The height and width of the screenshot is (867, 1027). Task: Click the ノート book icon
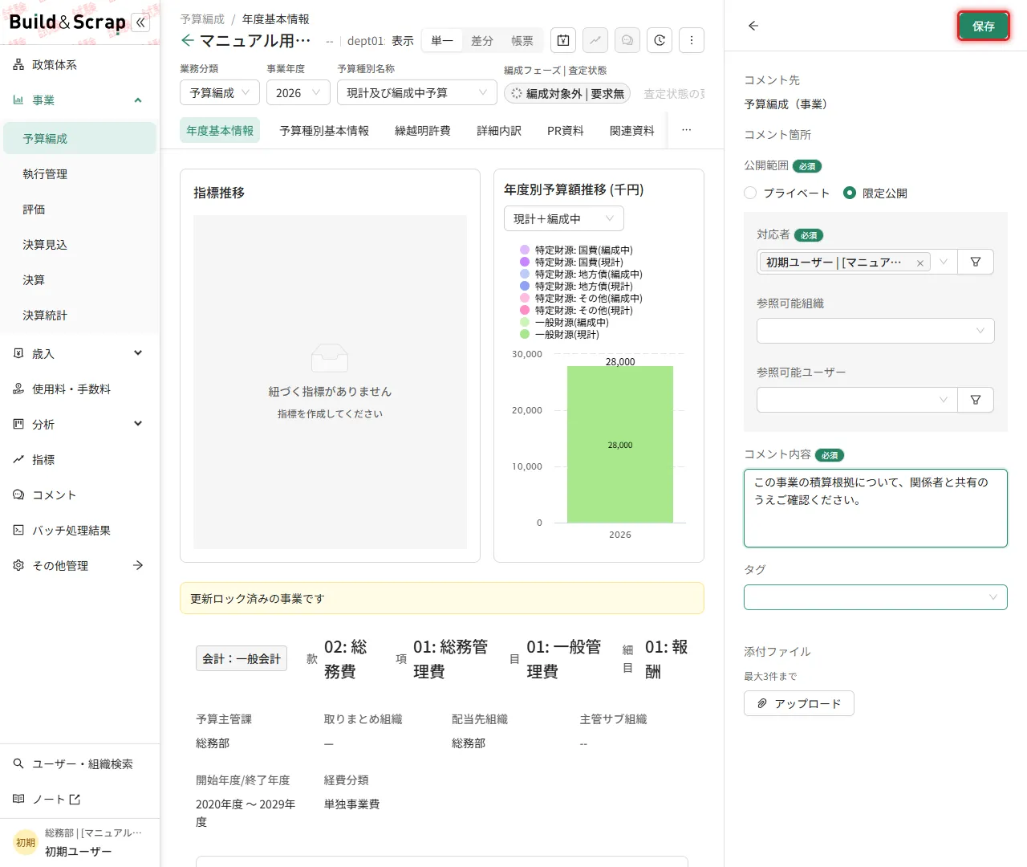18,799
